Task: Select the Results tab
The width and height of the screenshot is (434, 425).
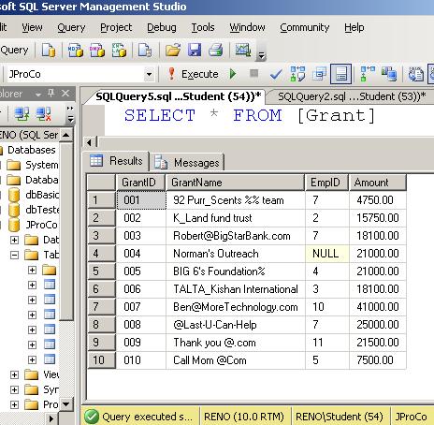Action: 117,161
